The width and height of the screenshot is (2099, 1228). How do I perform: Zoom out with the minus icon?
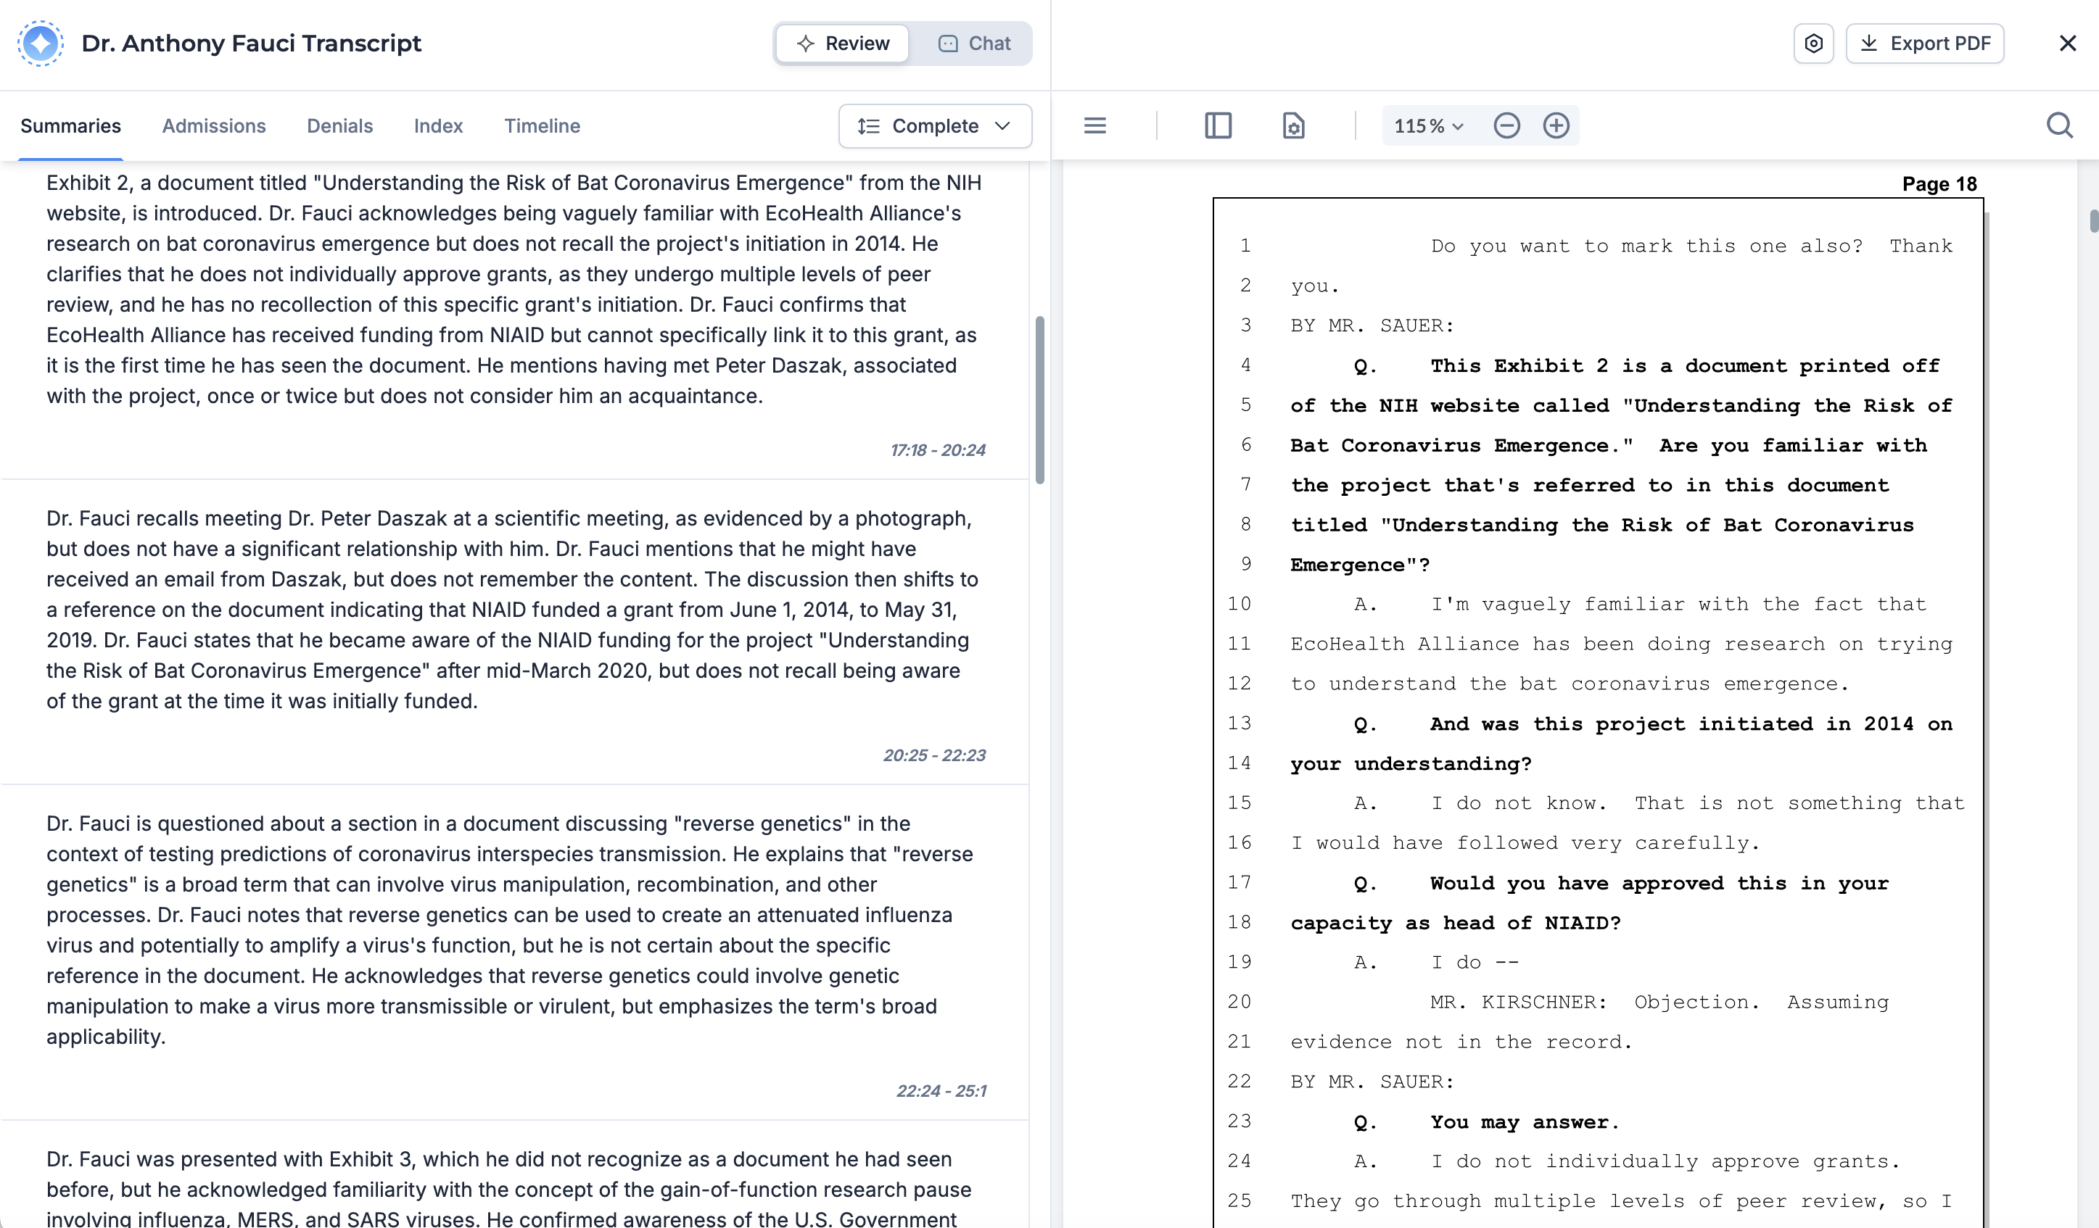pyautogui.click(x=1506, y=125)
